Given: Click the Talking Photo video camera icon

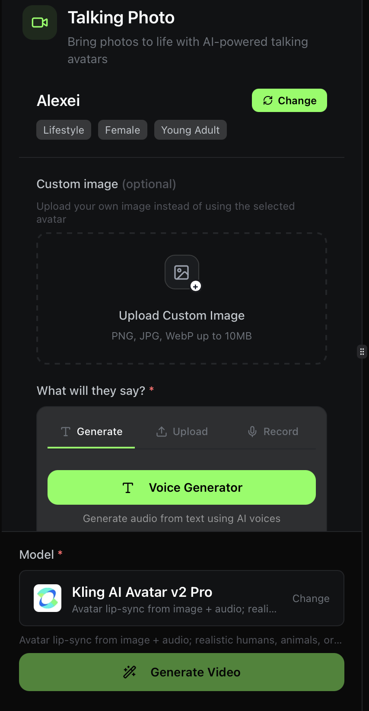Looking at the screenshot, I should (39, 22).
